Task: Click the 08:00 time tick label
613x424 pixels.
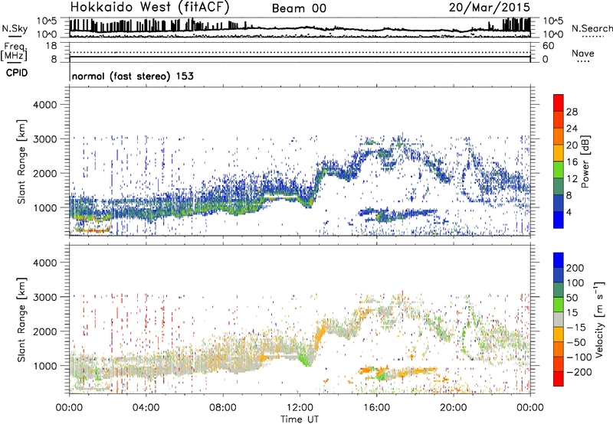Action: pyautogui.click(x=223, y=408)
